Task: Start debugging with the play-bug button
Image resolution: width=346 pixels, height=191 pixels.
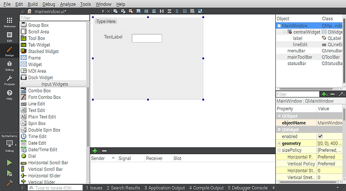Action: pyautogui.click(x=9, y=173)
